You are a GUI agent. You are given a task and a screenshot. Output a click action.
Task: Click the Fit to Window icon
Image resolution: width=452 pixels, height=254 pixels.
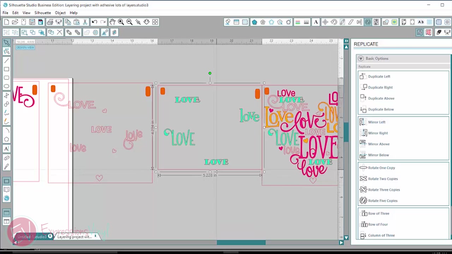point(155,22)
